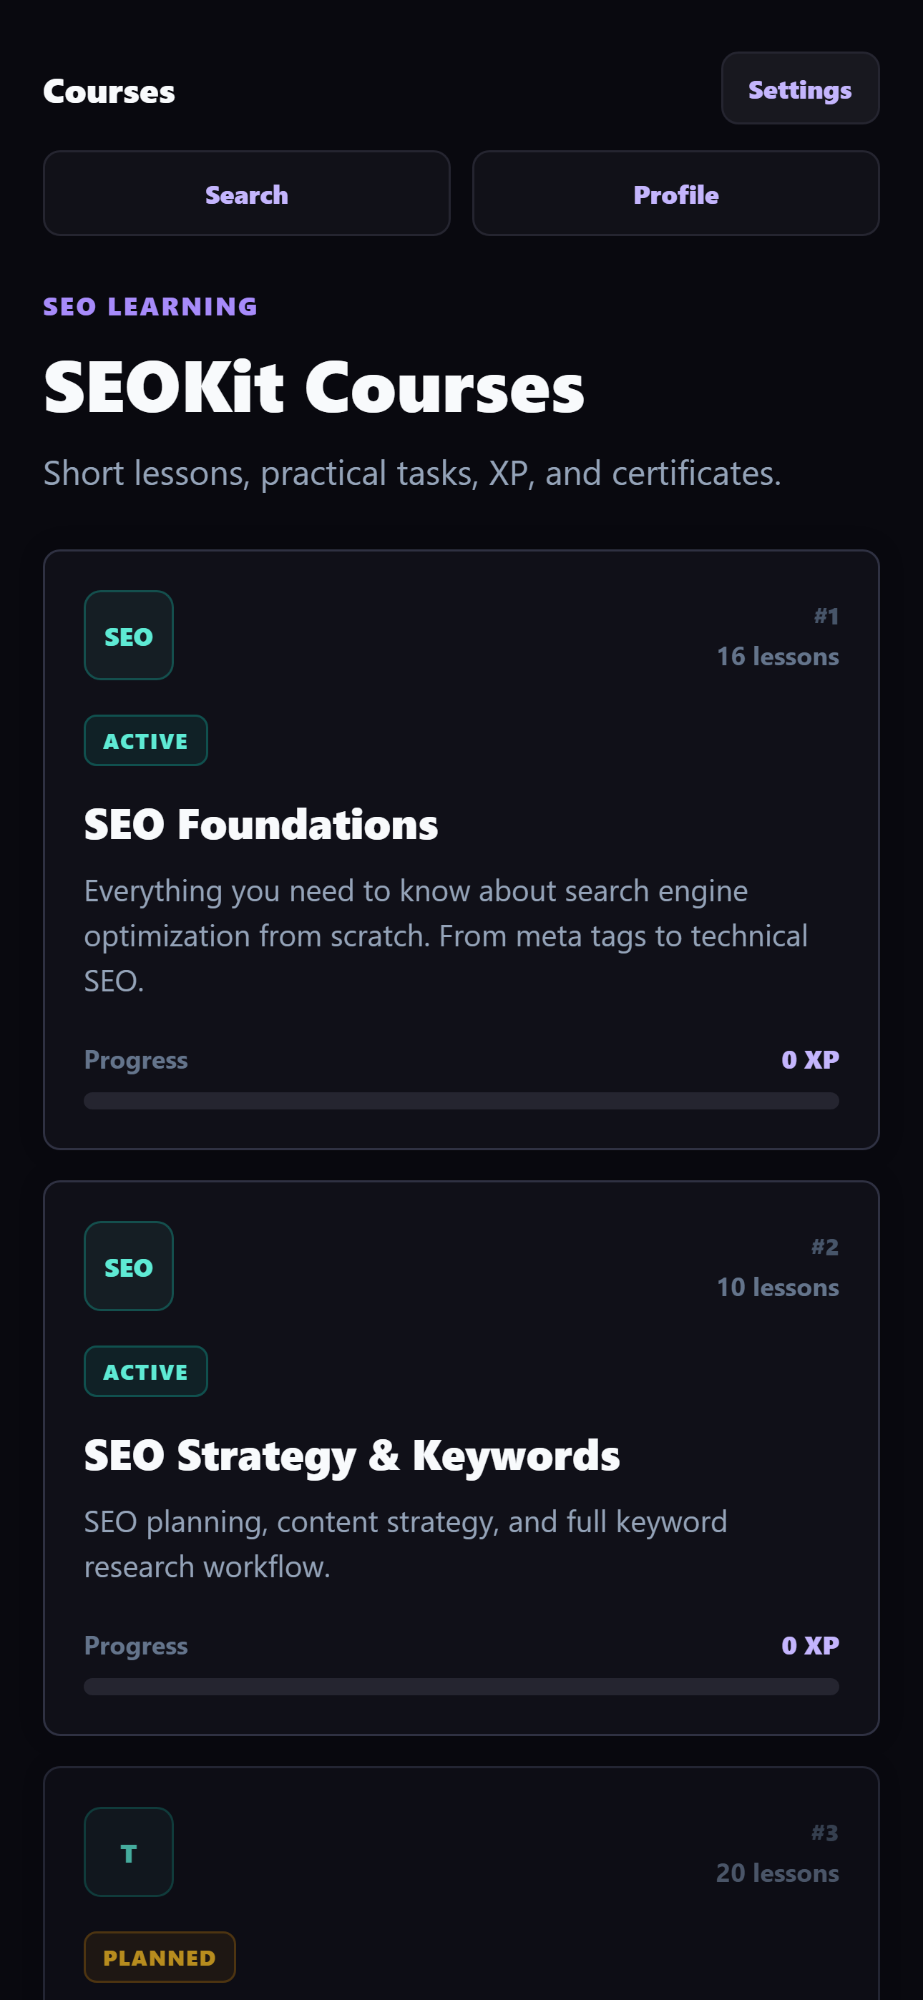Viewport: 923px width, 2000px height.
Task: Click the 10 lessons label on the second card
Action: [x=778, y=1287]
